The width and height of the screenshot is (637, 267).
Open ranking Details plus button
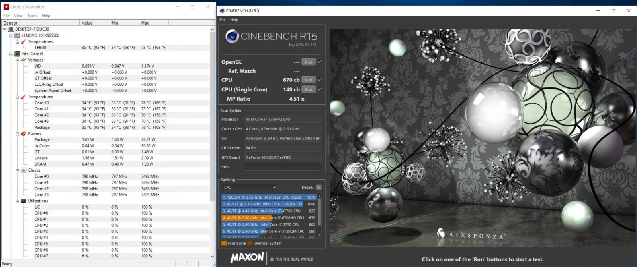click(318, 187)
